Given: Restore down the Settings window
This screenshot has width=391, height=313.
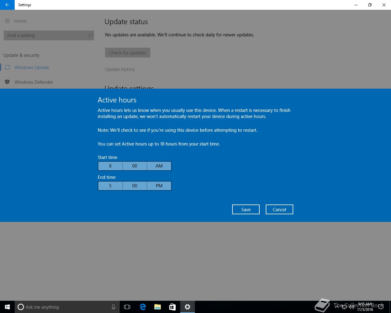Looking at the screenshot, I should [370, 5].
